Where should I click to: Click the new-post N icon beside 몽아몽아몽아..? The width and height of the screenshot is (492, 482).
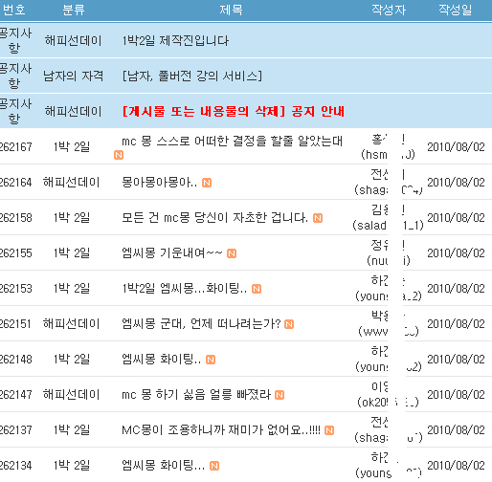click(207, 183)
